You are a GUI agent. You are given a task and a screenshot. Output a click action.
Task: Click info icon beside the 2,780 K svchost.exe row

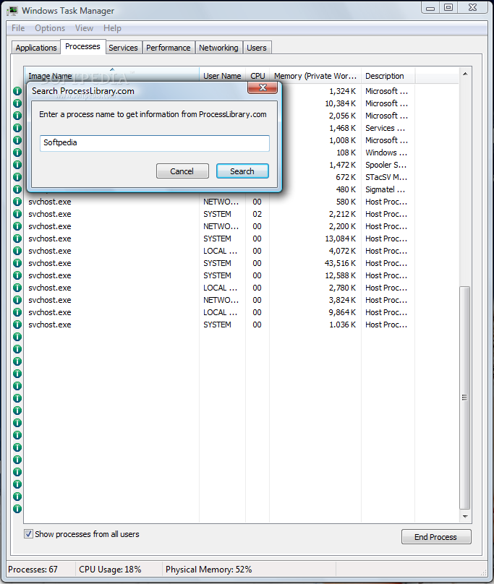(17, 288)
